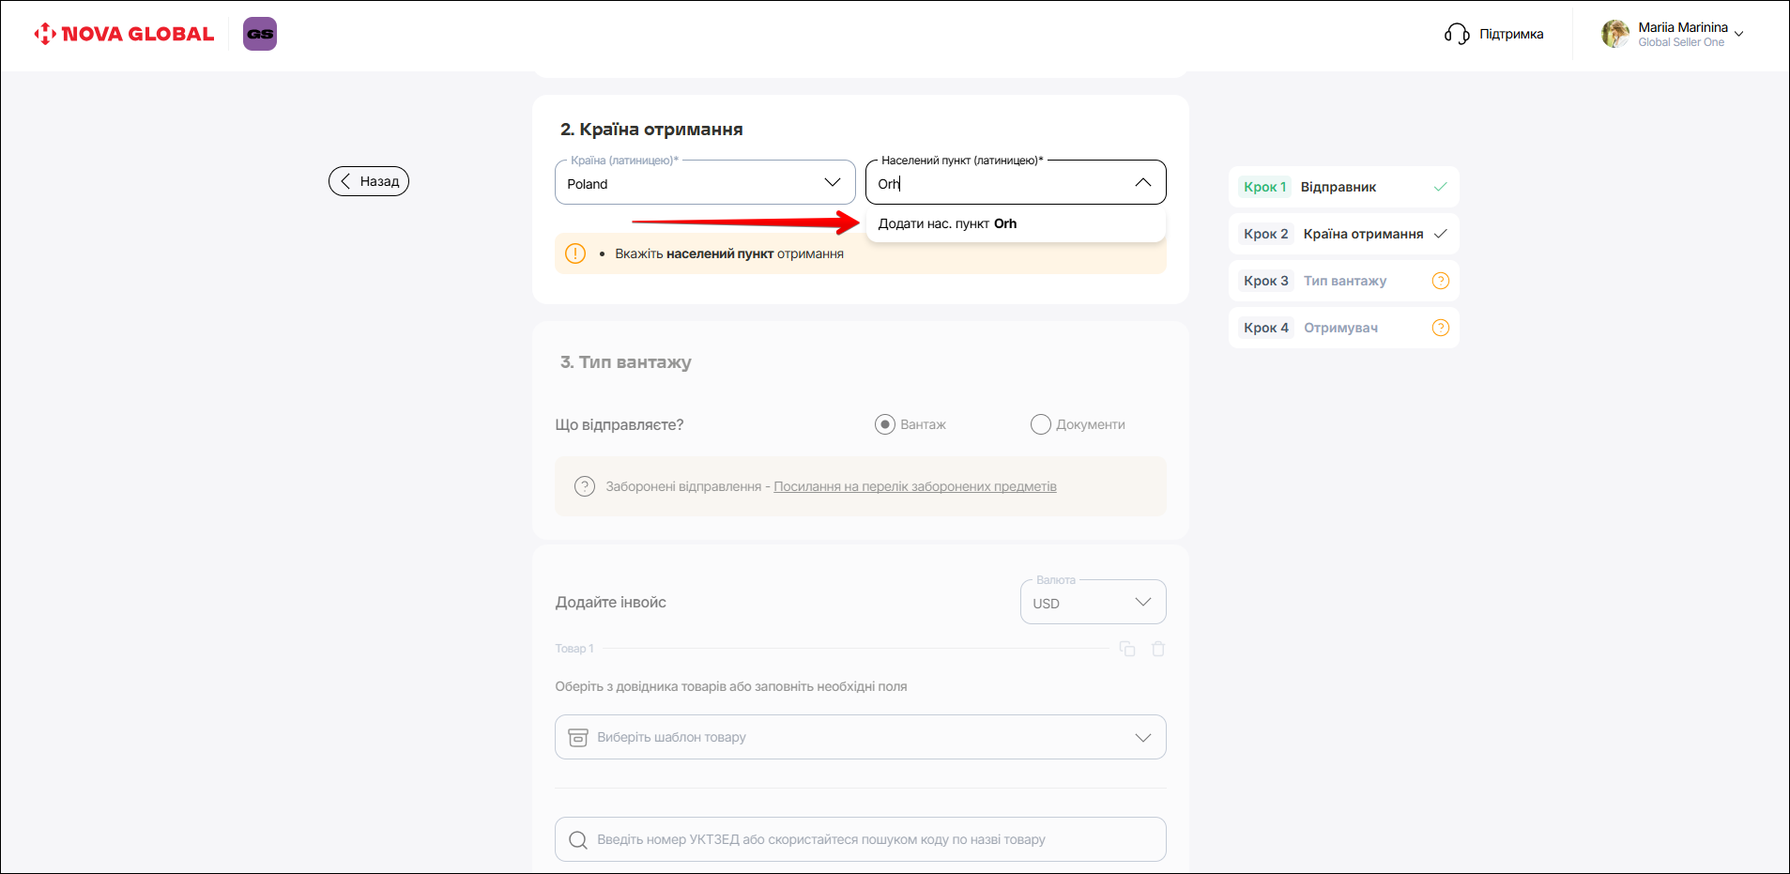Open the USD currency dropdown

1093,603
